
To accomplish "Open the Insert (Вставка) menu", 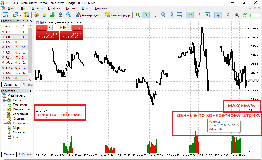I will (x=37, y=8).
